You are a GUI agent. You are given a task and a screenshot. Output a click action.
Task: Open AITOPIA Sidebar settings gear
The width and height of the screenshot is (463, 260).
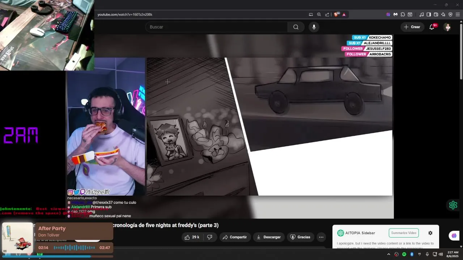(x=430, y=233)
